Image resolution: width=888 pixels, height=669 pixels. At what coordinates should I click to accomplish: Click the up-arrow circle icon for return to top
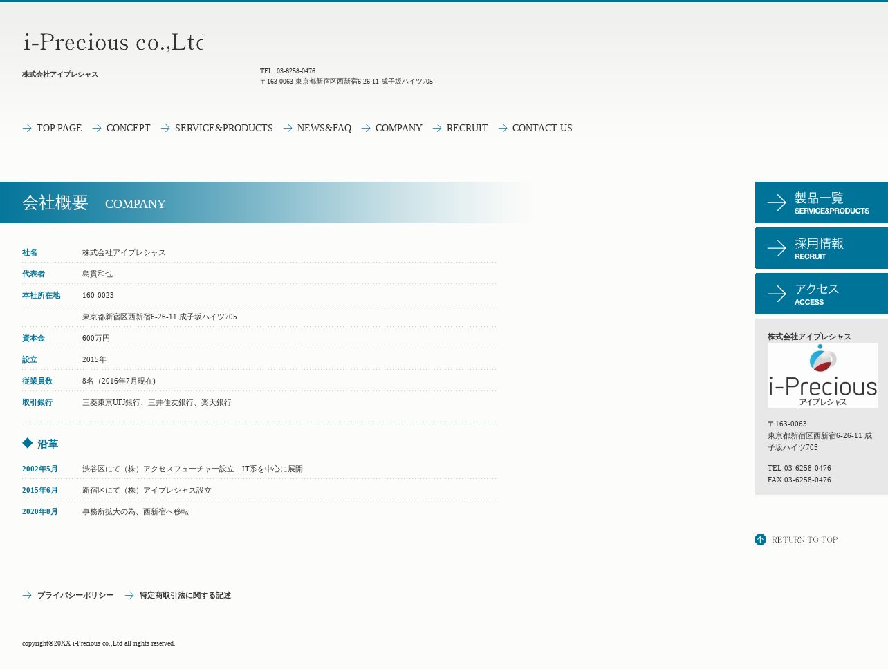click(760, 540)
